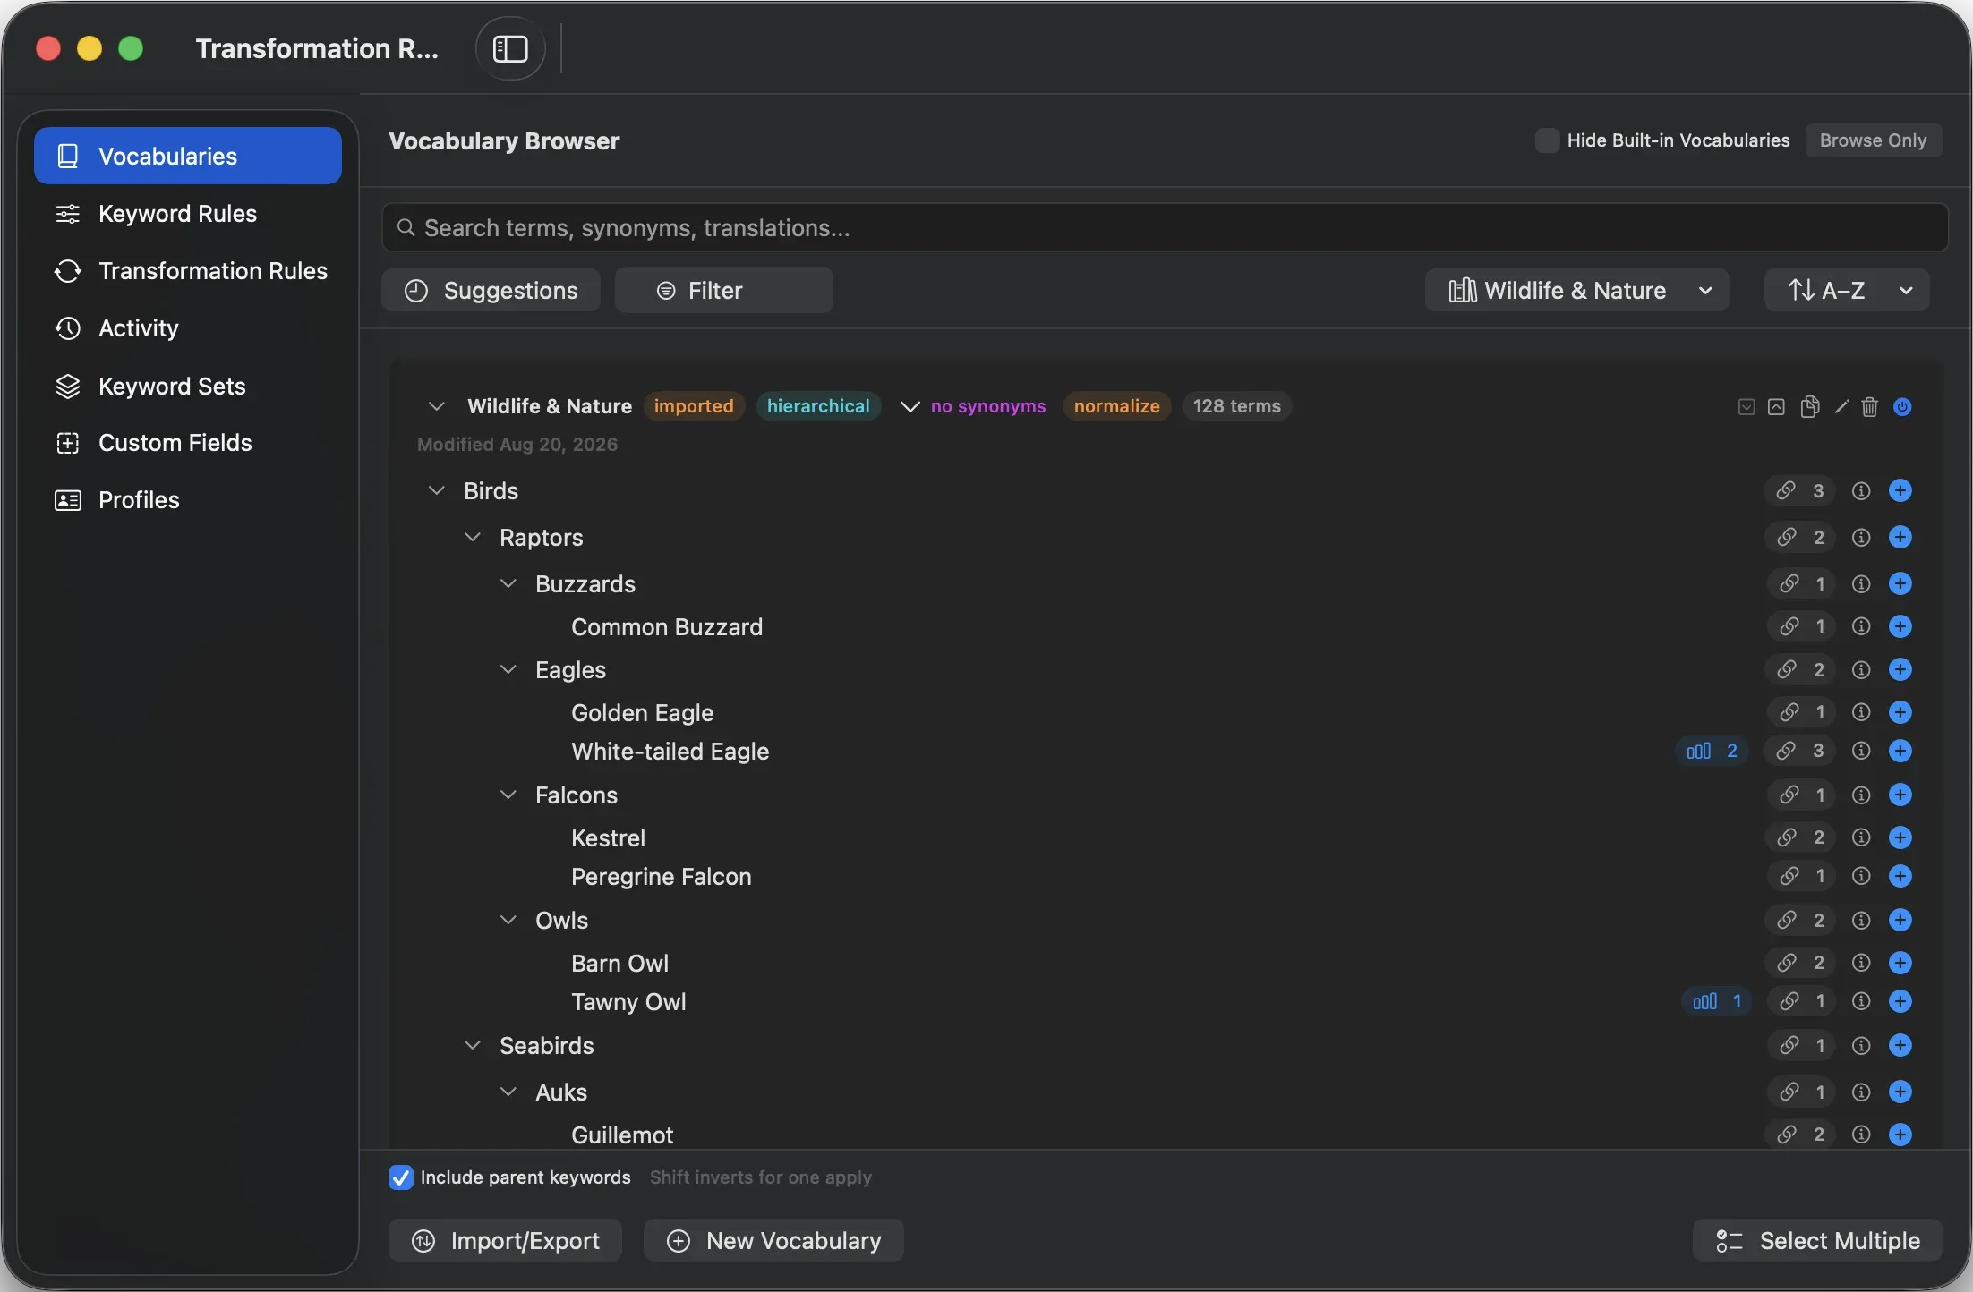Add the Kestrel keyword with plus icon
Image resolution: width=1973 pixels, height=1292 pixels.
(x=1900, y=837)
